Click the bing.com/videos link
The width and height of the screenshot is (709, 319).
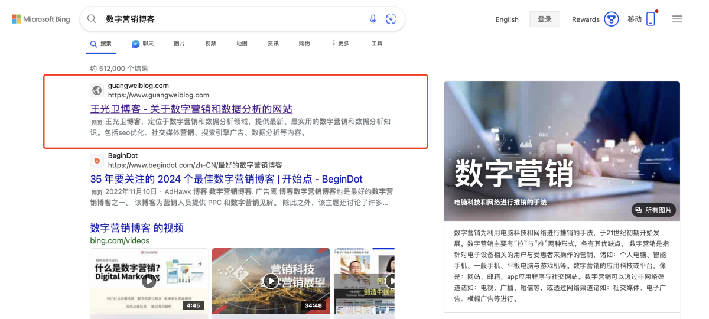(x=120, y=240)
